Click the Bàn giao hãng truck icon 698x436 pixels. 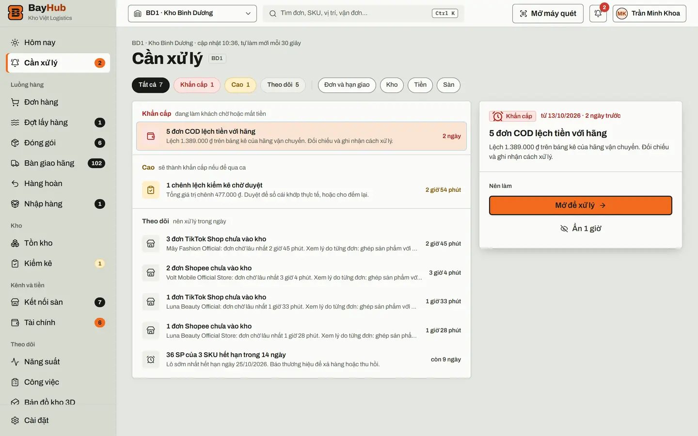pos(15,163)
